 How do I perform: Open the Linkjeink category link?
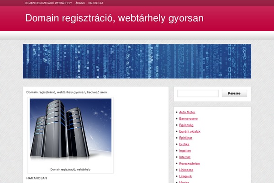185,176
